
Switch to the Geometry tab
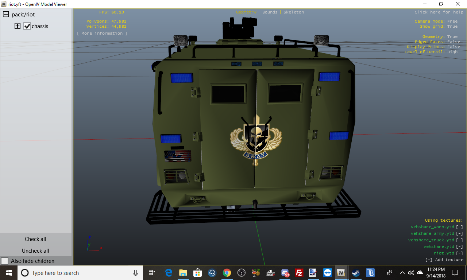(x=246, y=12)
